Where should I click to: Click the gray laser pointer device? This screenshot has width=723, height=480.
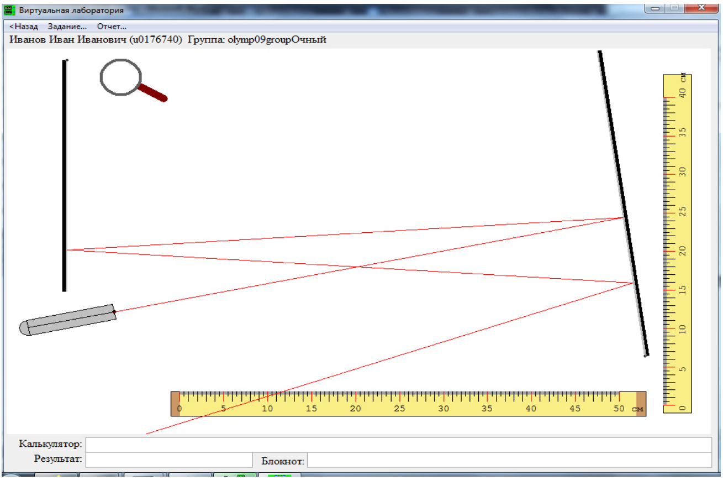pyautogui.click(x=68, y=320)
